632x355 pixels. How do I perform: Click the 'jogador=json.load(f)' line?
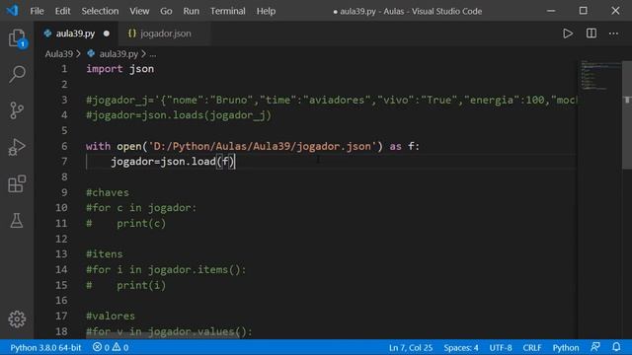pos(172,162)
